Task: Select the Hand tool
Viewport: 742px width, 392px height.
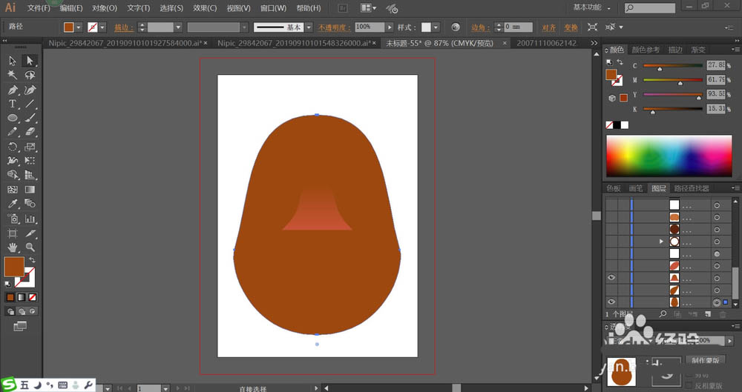Action: click(13, 247)
